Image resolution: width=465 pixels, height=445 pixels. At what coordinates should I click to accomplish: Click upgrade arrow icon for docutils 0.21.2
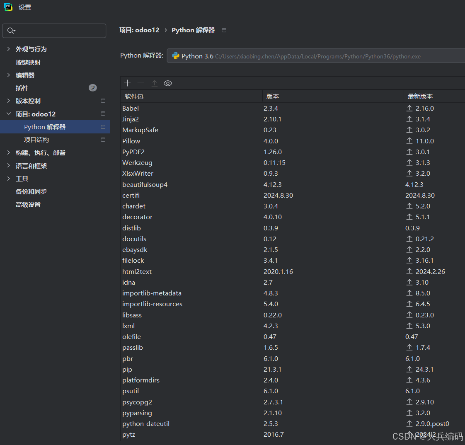pyautogui.click(x=409, y=239)
